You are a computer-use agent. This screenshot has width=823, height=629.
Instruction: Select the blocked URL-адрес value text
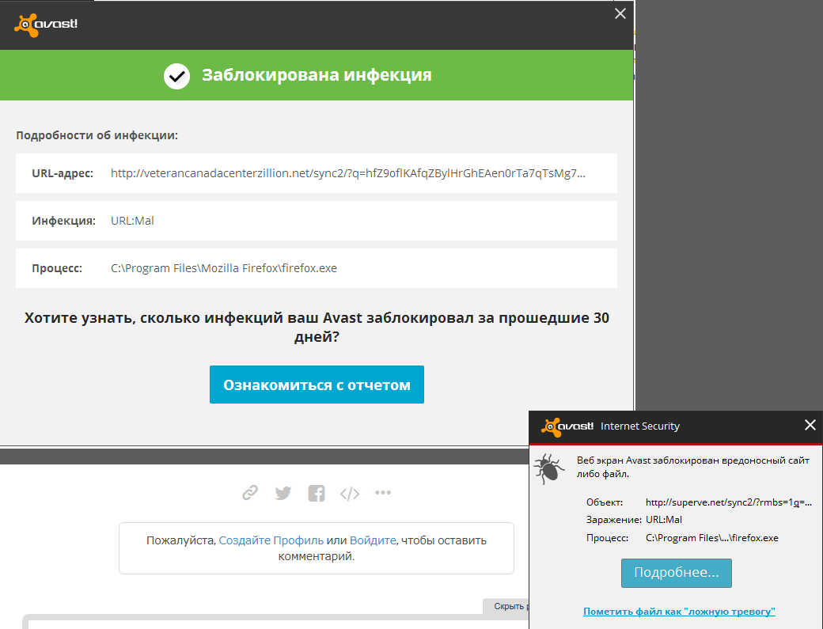pyautogui.click(x=347, y=173)
